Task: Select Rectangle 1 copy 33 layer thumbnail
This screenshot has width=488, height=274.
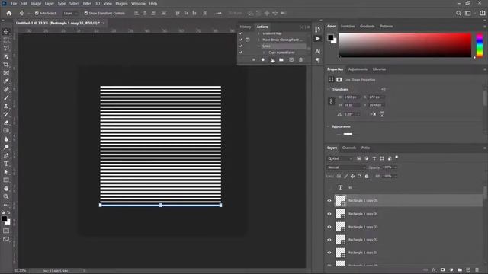Action: point(341,227)
